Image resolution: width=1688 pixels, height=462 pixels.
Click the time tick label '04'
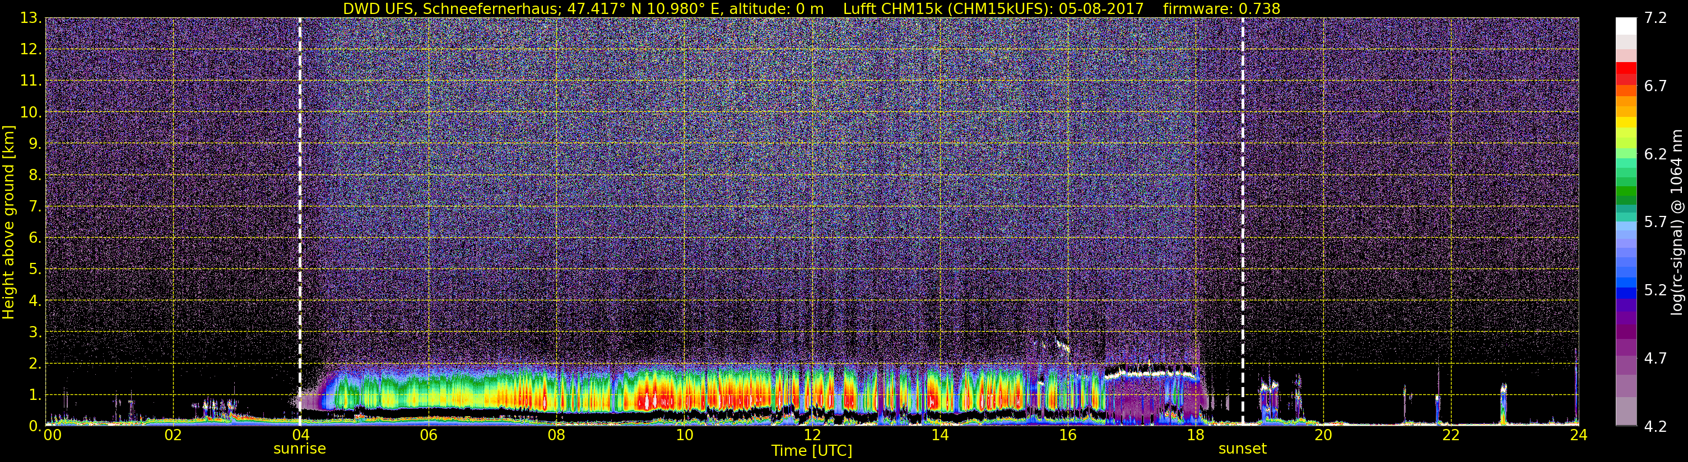pos(300,435)
